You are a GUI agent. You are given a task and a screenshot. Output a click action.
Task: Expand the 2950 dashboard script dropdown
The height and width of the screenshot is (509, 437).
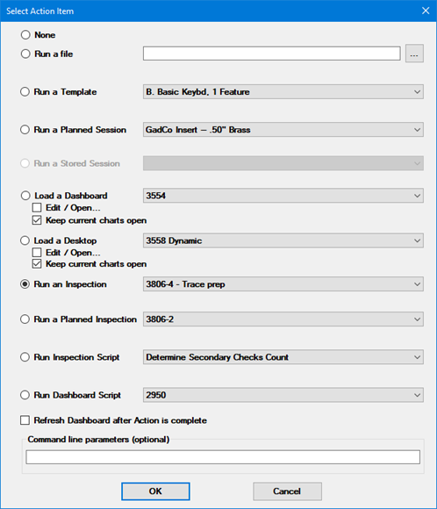coord(283,395)
